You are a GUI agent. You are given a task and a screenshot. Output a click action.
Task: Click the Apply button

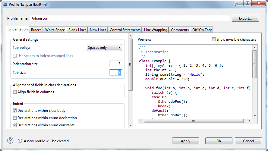(x=186, y=141)
